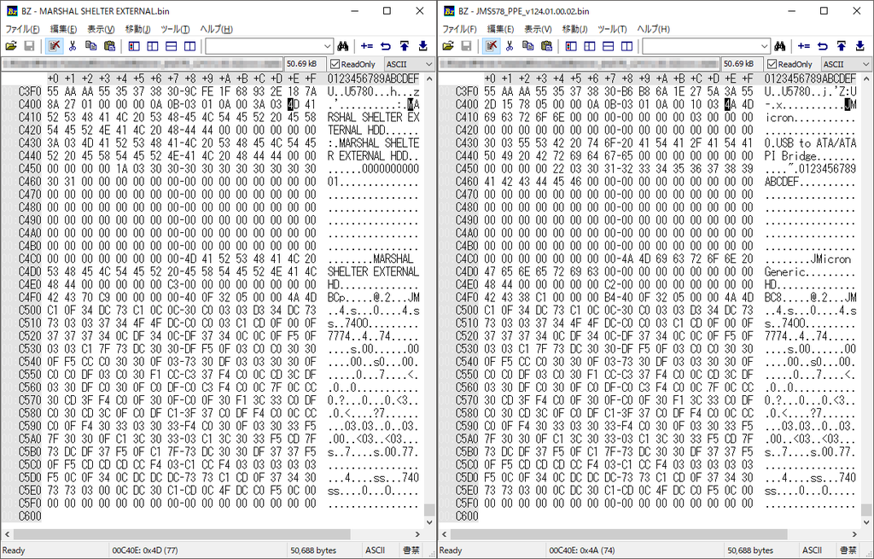Uncheck ReadOnly in the JMS578_PPE window
Viewport: 874px width, 559px height.
[772, 64]
